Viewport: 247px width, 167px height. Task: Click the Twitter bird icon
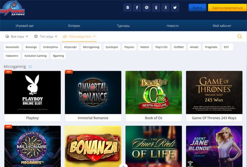click(175, 8)
